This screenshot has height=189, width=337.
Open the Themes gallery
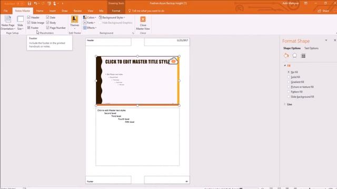click(x=75, y=23)
